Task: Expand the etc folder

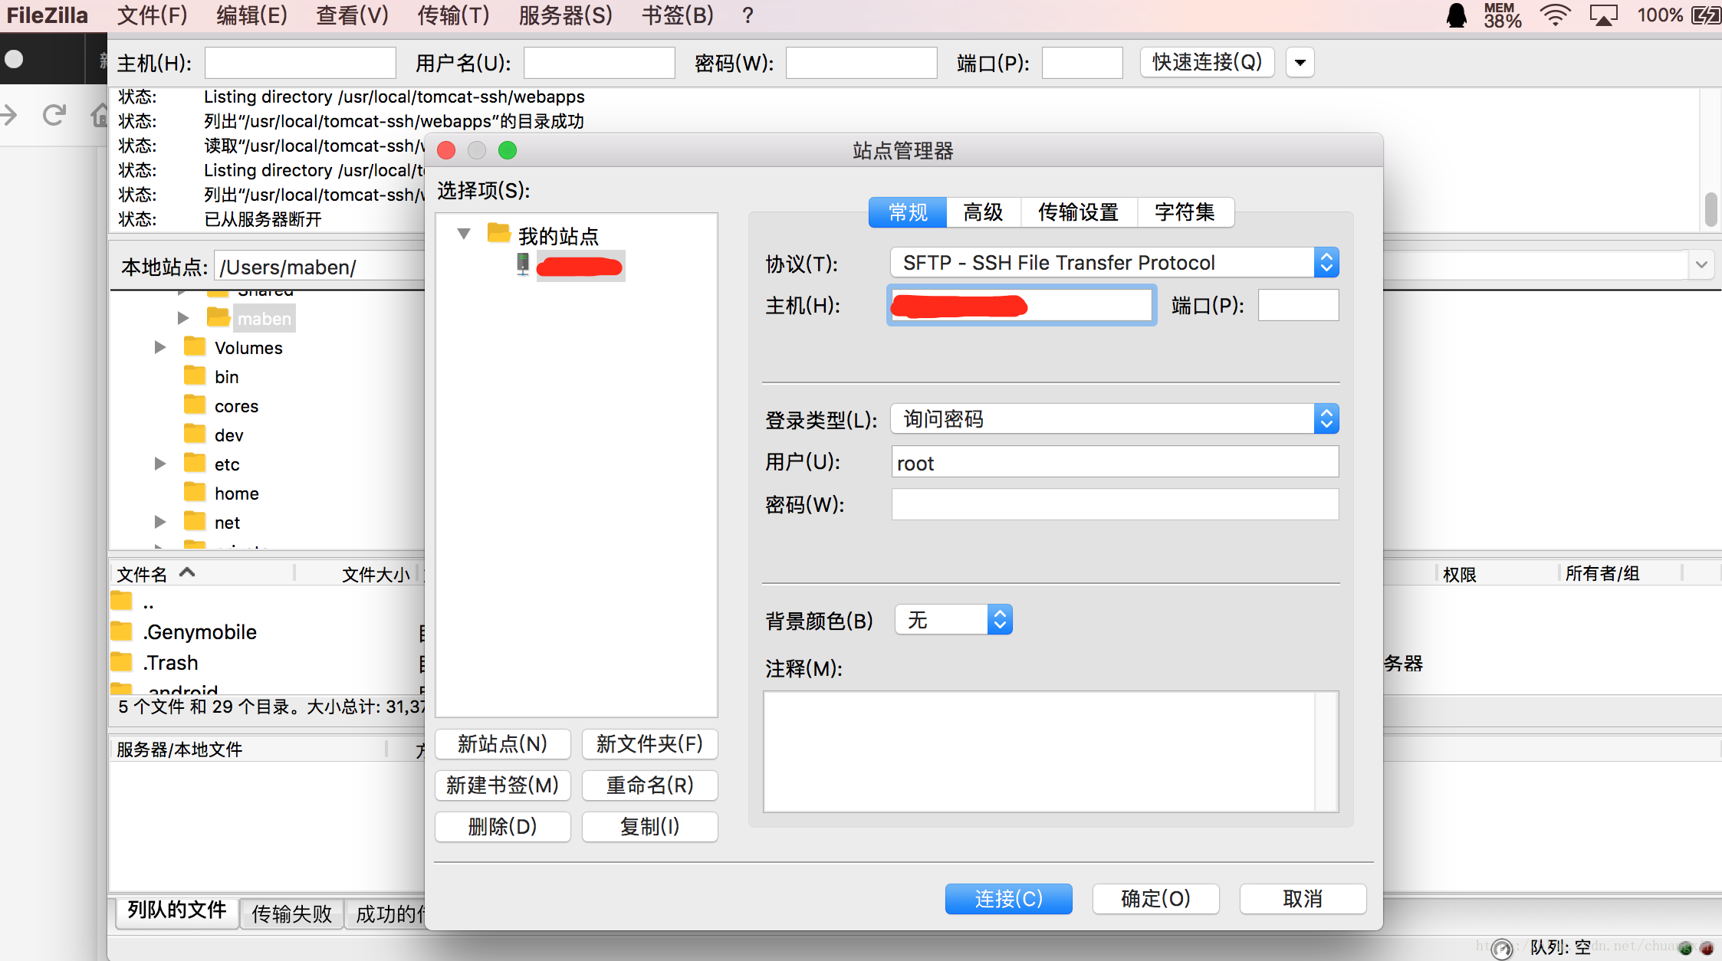Action: click(160, 464)
